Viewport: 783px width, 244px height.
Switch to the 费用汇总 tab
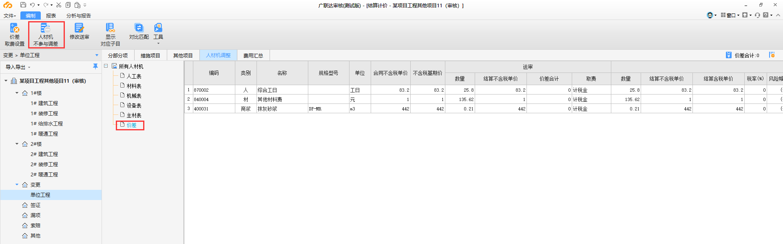click(253, 55)
